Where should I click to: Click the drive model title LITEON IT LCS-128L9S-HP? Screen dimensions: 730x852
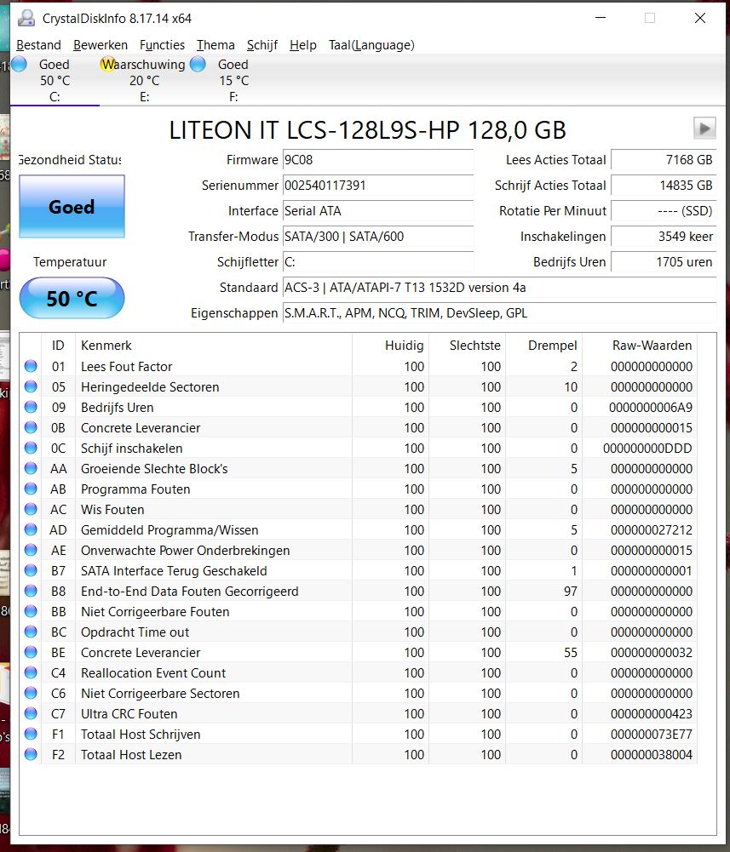coord(367,130)
